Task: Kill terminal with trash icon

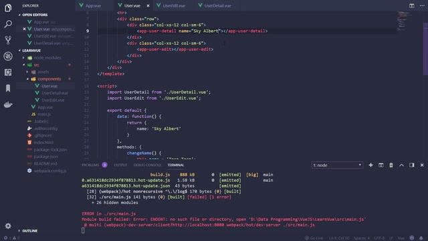Action: (391, 165)
